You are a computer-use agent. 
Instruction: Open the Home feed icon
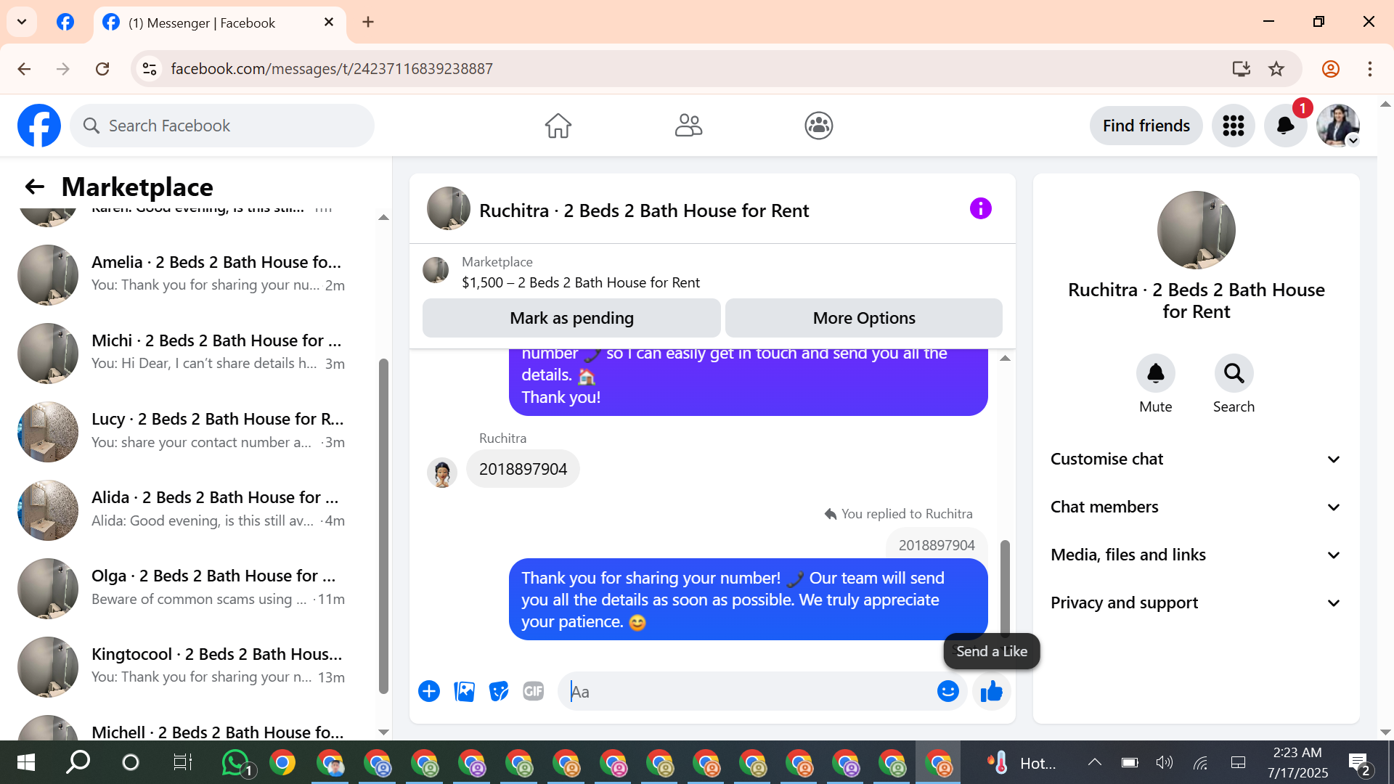click(x=558, y=126)
